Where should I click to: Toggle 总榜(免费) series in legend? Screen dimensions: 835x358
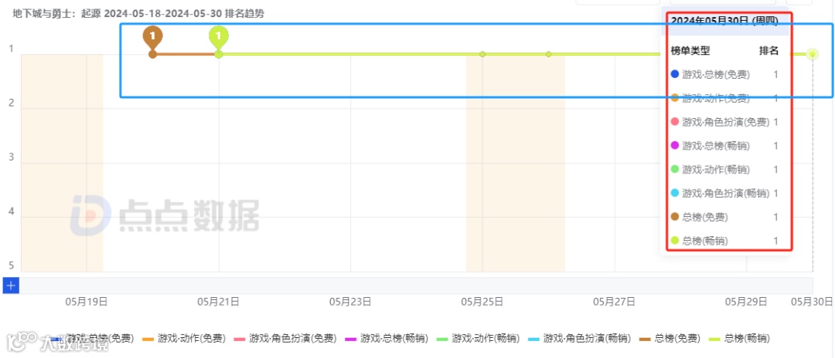tap(670, 339)
